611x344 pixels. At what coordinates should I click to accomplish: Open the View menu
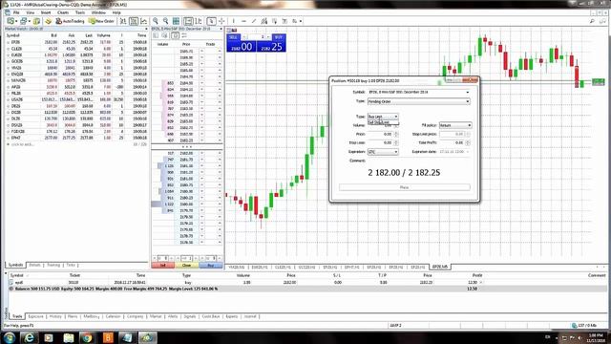pyautogui.click(x=30, y=12)
